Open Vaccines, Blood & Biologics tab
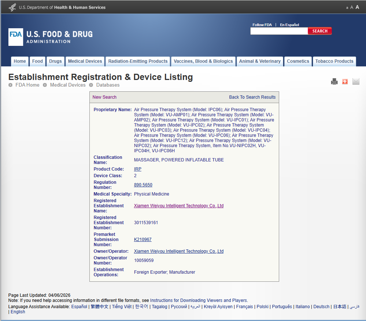366x321 pixels. point(203,61)
